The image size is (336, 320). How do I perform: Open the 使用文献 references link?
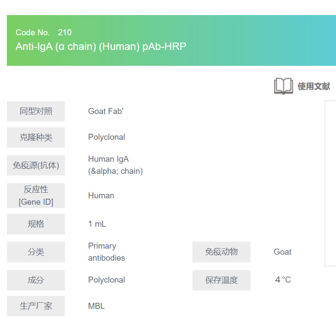(314, 86)
